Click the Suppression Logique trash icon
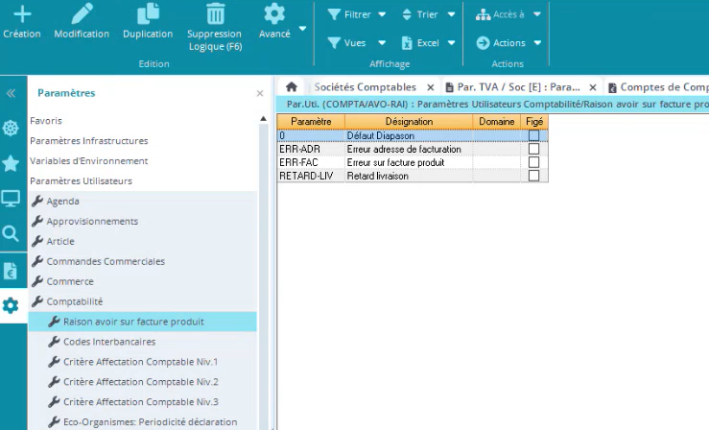Viewport: 709px width, 430px height. 215,13
